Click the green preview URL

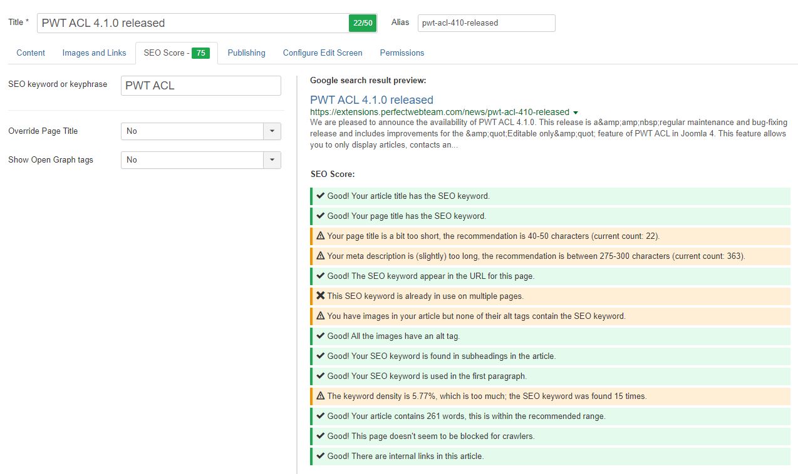tap(440, 112)
